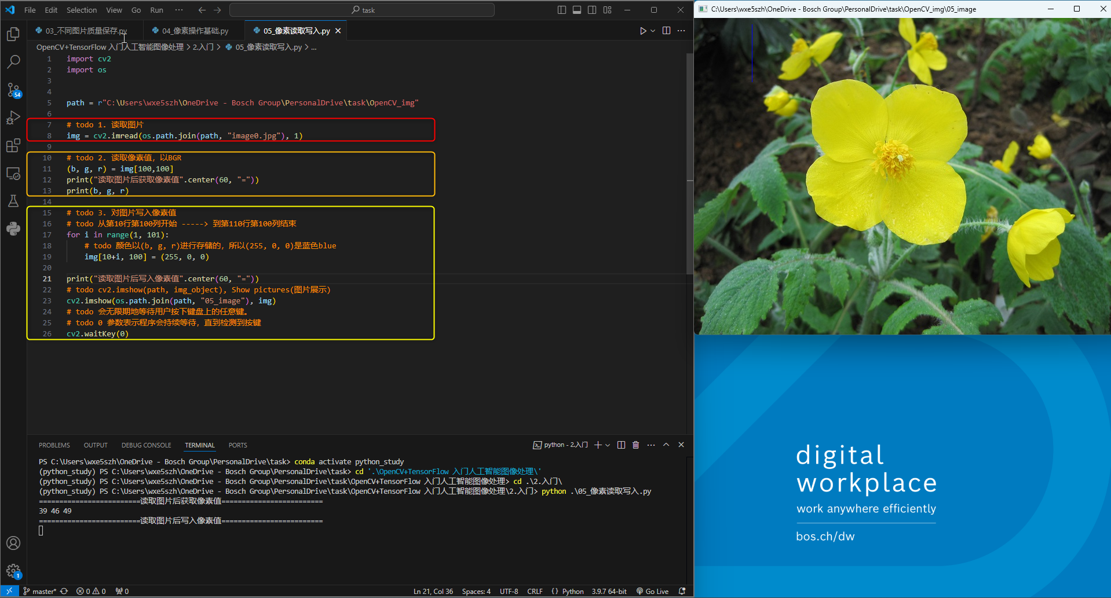Open the Extensions view

[13, 145]
